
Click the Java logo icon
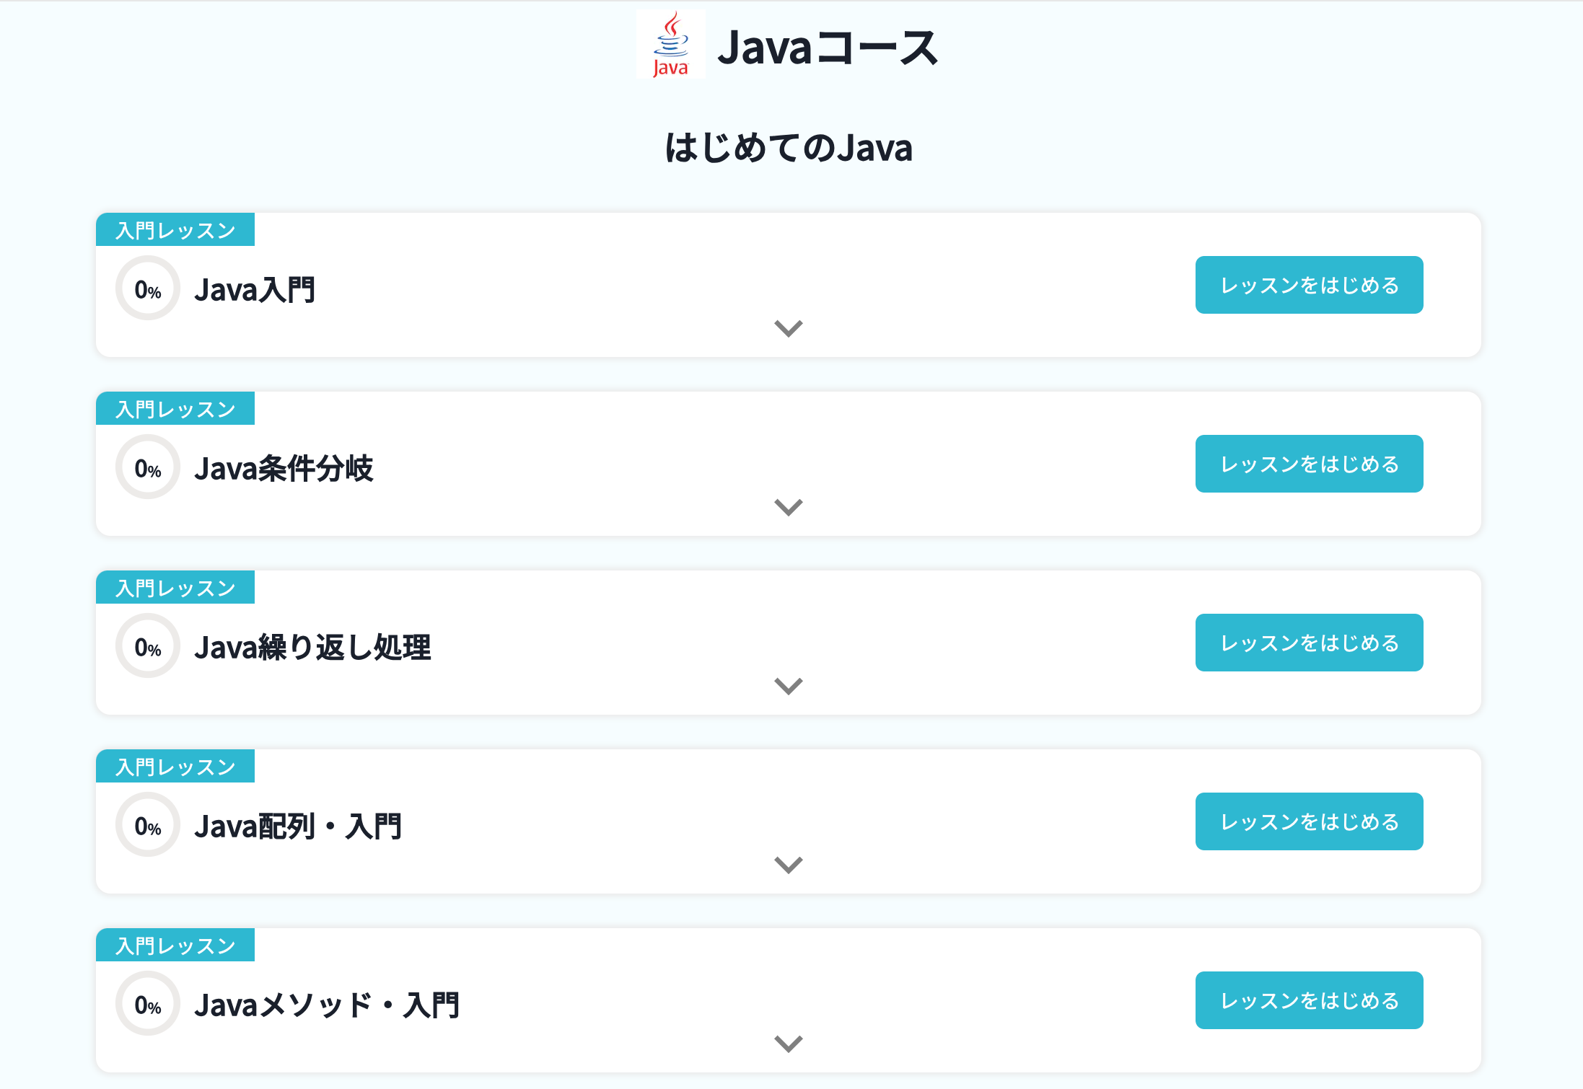coord(670,48)
